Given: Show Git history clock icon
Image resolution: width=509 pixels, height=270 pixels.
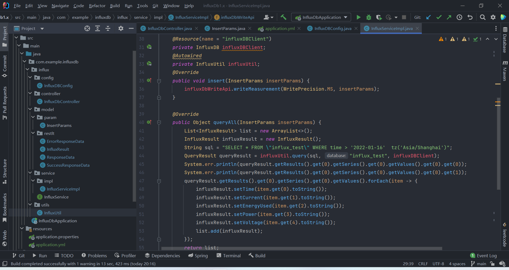Looking at the screenshot, I should [459, 17].
